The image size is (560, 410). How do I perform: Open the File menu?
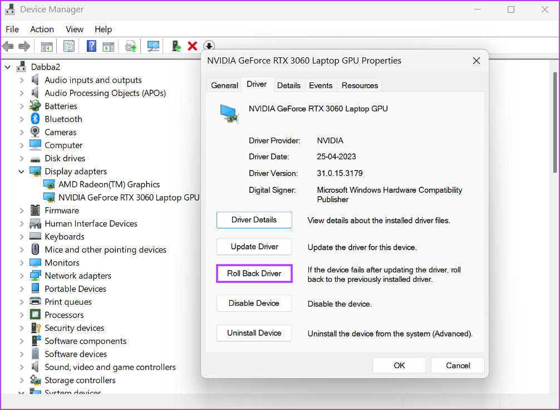[12, 30]
